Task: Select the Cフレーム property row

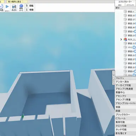Action: click(x=125, y=118)
